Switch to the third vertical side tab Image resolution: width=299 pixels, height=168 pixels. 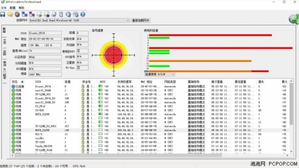click(4, 53)
